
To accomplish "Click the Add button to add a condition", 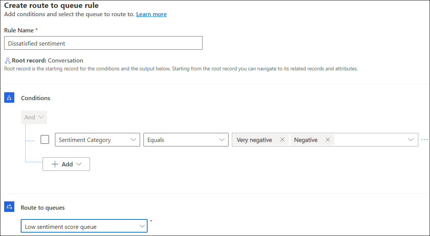I will 66,164.
